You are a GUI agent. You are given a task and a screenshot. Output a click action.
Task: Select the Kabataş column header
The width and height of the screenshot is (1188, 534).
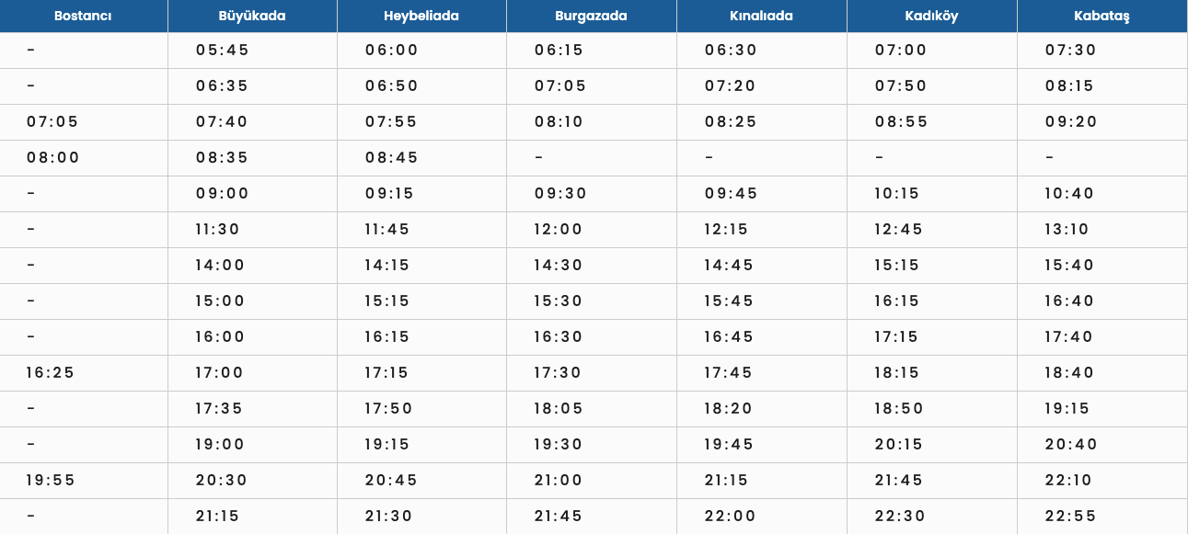click(x=1102, y=16)
